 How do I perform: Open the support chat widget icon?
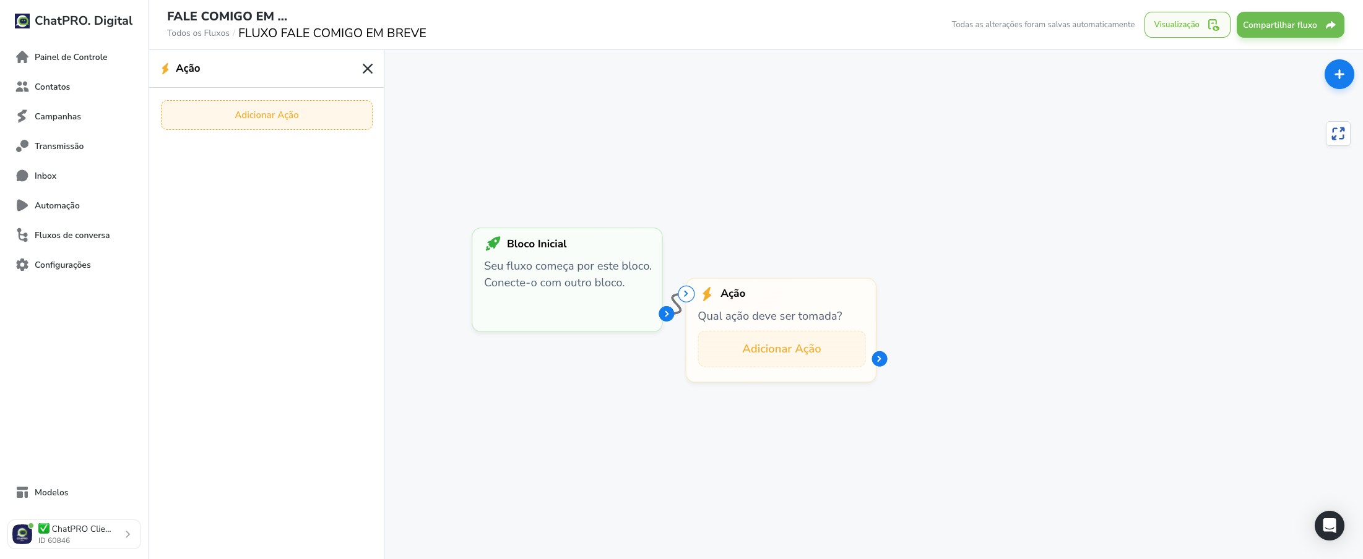[x=1330, y=526]
